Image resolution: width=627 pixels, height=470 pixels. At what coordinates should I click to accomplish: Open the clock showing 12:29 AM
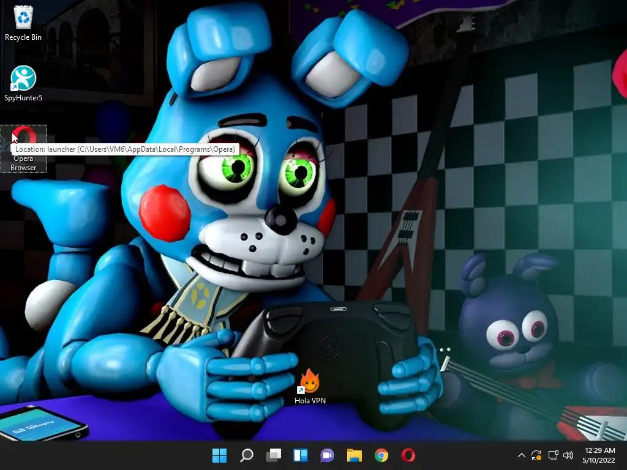599,455
